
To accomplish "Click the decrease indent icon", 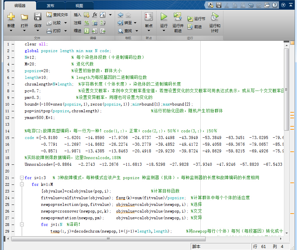I will [x=103, y=31].
